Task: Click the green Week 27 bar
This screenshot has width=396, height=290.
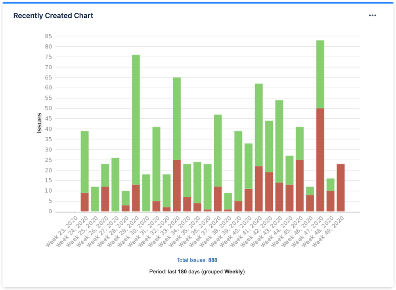Action: pyautogui.click(x=115, y=185)
